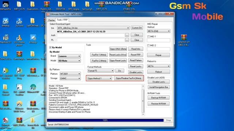The width and height of the screenshot is (234, 131).
Task: Open the Brand dropdown showing Lenovo
Action: pos(69,56)
